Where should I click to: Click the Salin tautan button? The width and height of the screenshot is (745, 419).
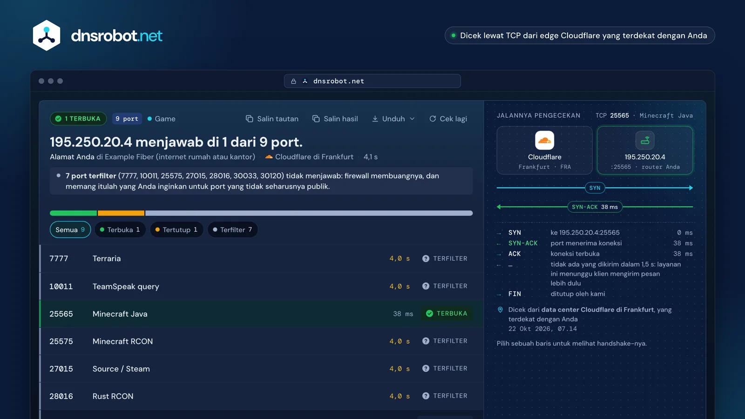272,119
